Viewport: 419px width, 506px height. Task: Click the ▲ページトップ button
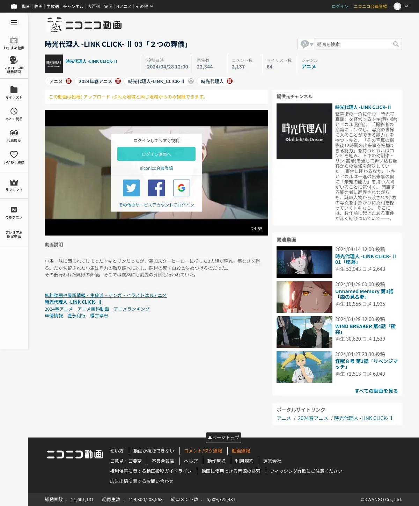pyautogui.click(x=223, y=438)
